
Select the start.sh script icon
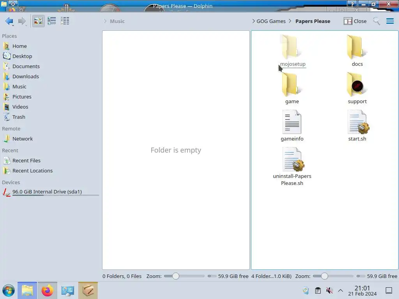coord(358,122)
